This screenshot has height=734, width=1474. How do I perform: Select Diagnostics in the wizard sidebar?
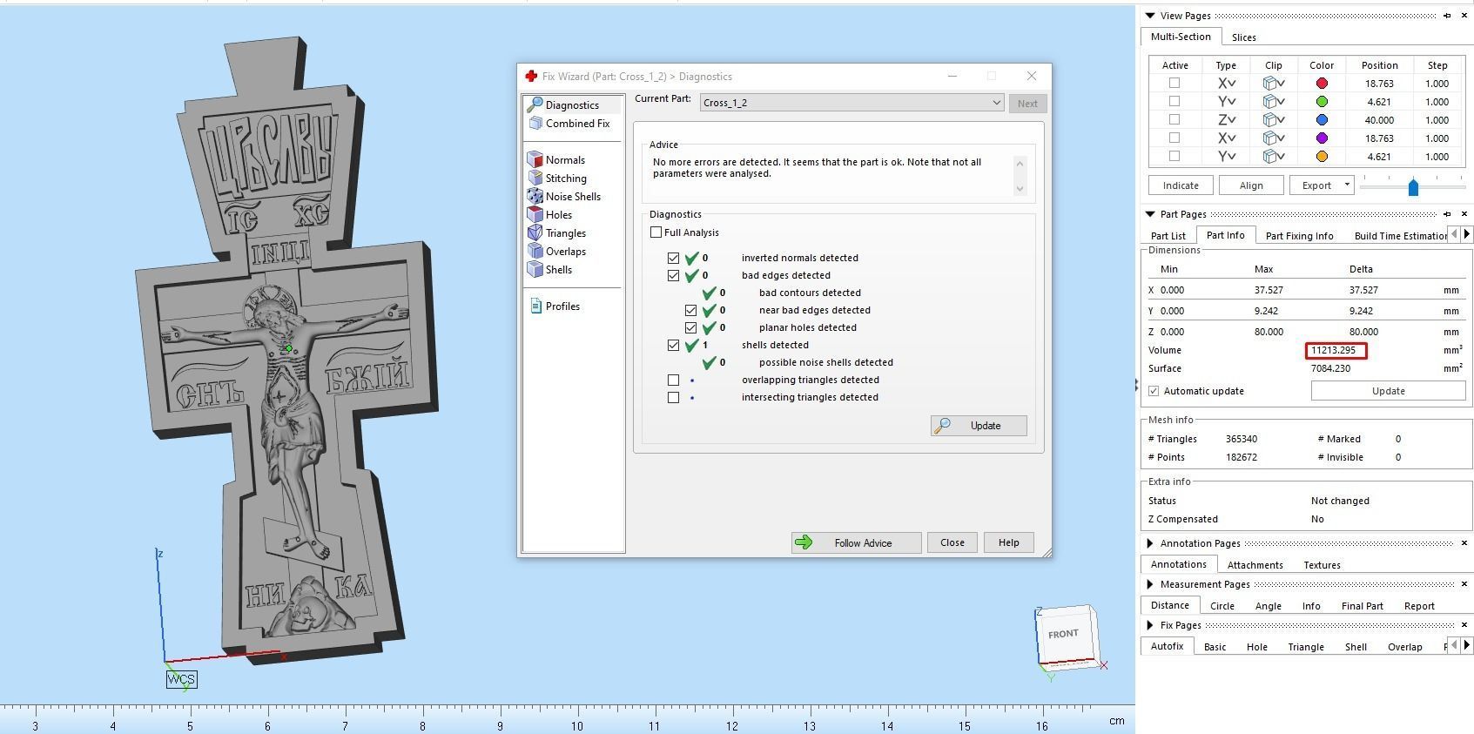[573, 104]
